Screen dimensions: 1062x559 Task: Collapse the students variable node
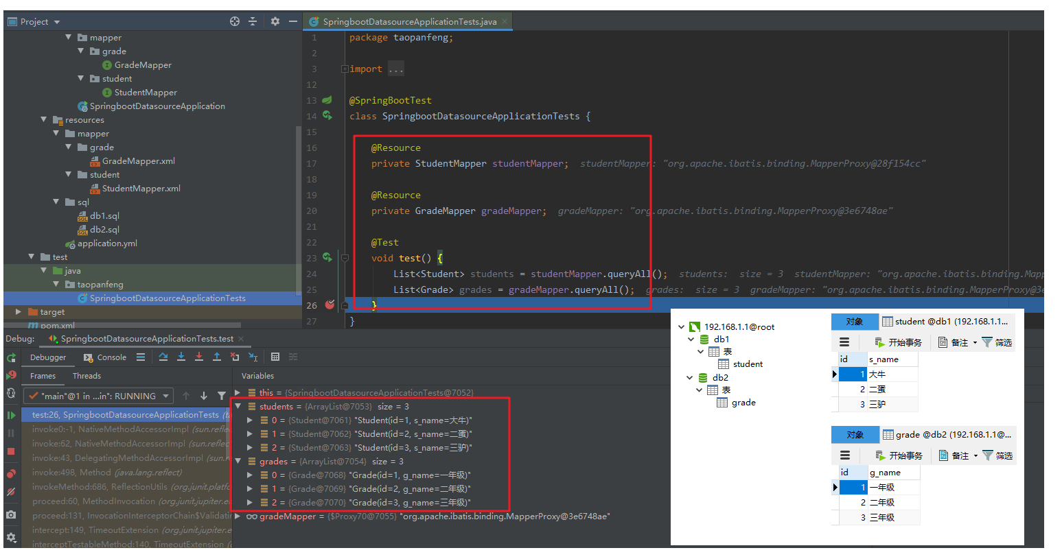pyautogui.click(x=238, y=406)
